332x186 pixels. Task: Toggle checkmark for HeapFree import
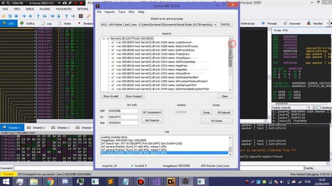click(x=113, y=66)
